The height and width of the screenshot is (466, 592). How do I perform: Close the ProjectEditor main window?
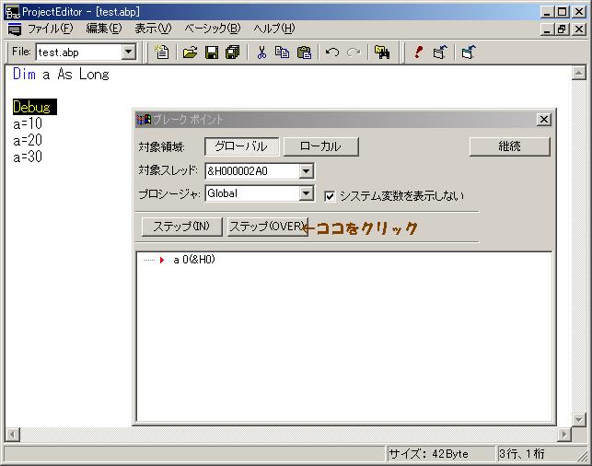(x=579, y=12)
